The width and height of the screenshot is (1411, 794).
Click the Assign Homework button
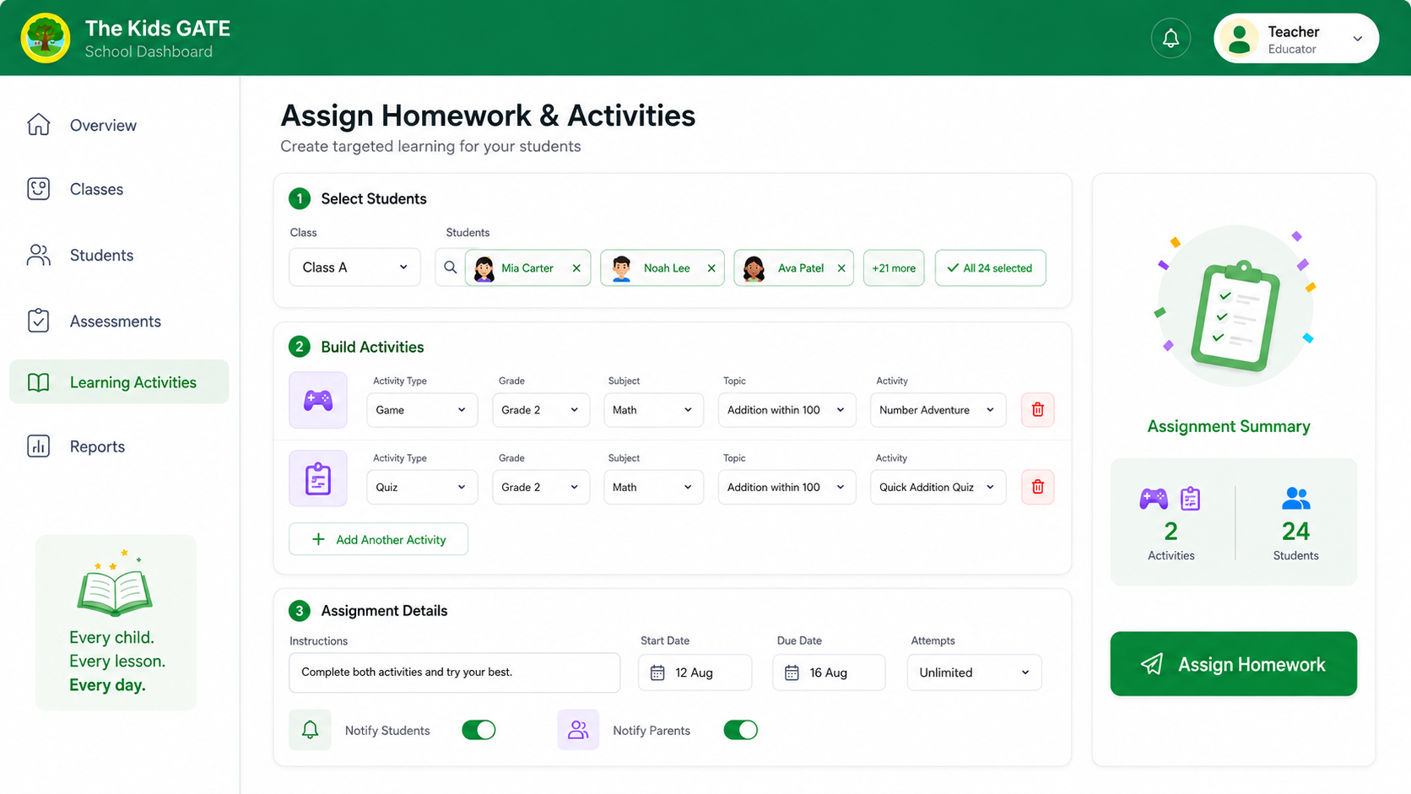[1233, 664]
